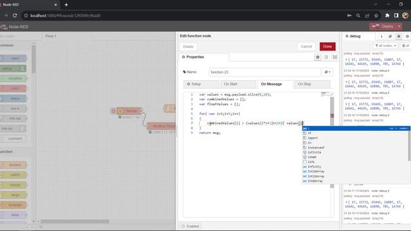This screenshot has height=231, width=411.
Task: Choose 'Infinity' from autocomplete list
Action: pyautogui.click(x=355, y=167)
